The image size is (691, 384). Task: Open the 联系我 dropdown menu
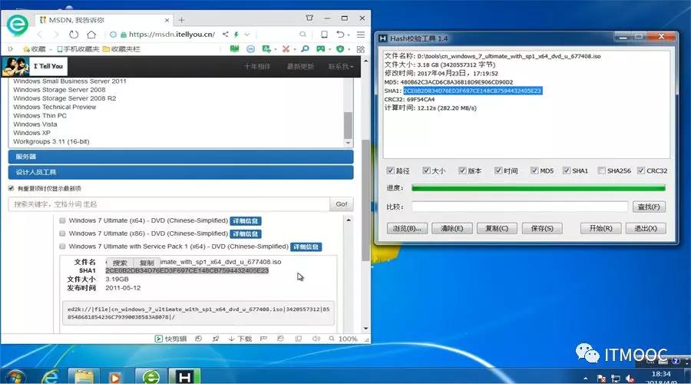(x=341, y=66)
